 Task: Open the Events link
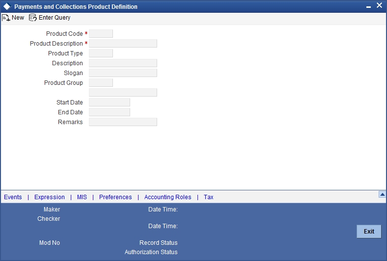[13, 197]
